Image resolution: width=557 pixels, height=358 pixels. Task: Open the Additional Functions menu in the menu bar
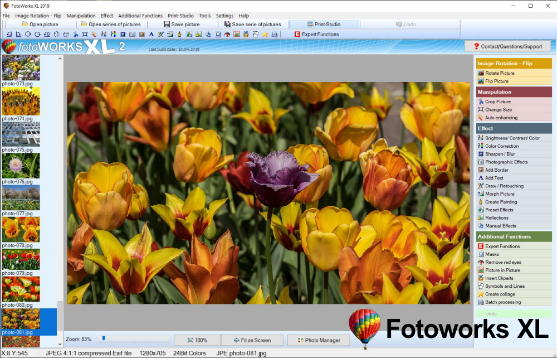[140, 16]
